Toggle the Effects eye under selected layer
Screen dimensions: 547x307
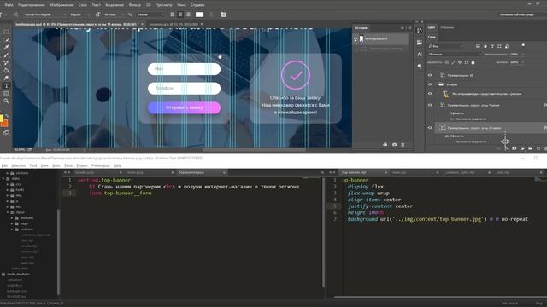[446, 136]
